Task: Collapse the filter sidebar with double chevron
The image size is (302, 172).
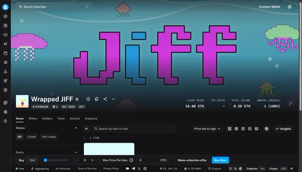Action: 87,129
